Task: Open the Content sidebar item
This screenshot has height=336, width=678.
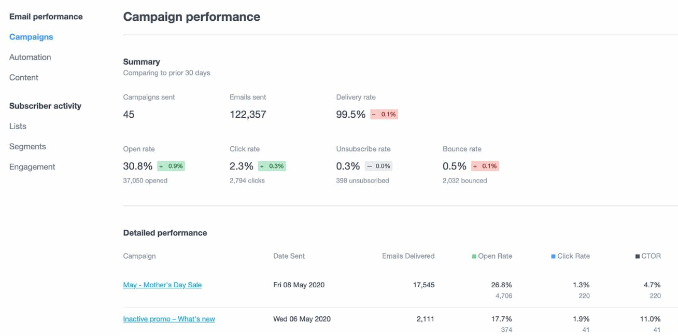Action: 24,77
